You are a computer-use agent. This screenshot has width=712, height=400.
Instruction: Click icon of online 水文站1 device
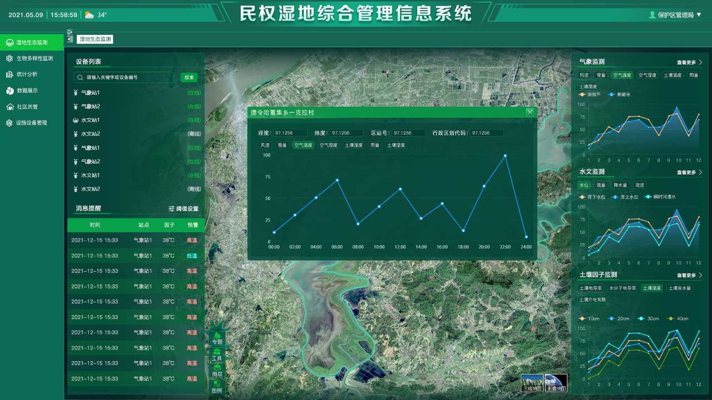pyautogui.click(x=76, y=120)
